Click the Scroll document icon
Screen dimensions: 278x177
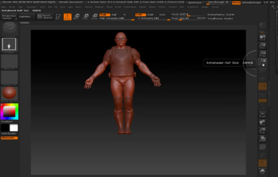click(x=263, y=38)
